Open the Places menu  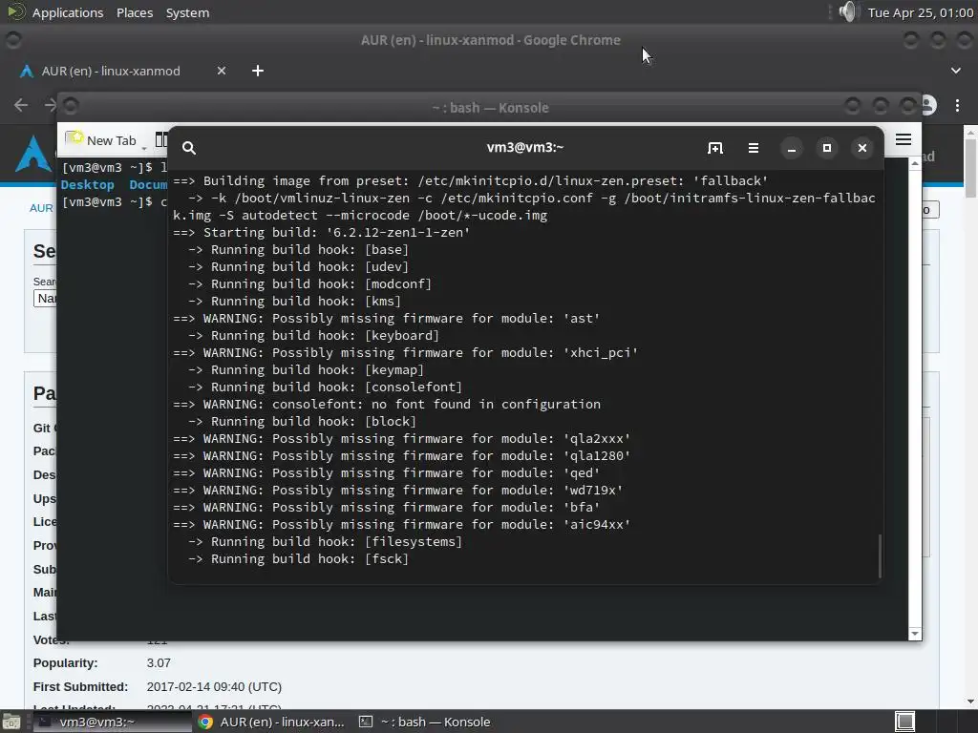135,12
